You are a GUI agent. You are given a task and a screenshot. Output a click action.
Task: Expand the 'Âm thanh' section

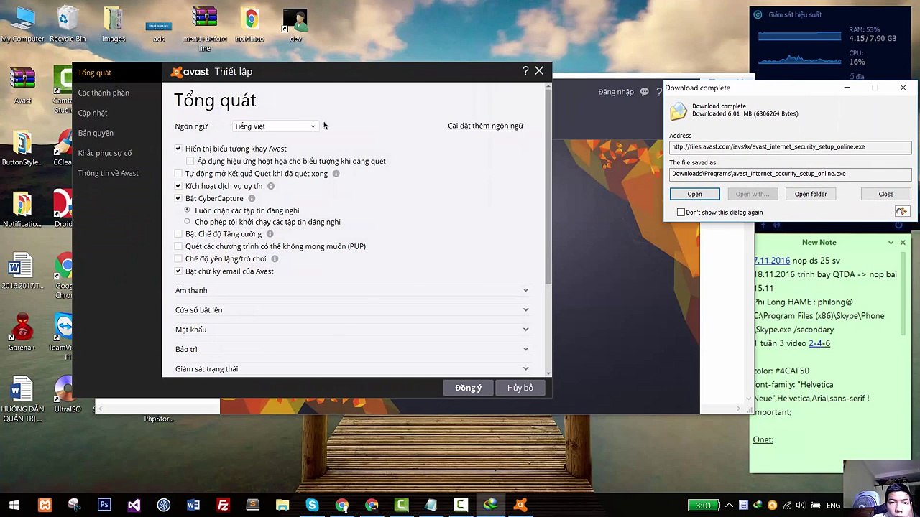pos(352,290)
